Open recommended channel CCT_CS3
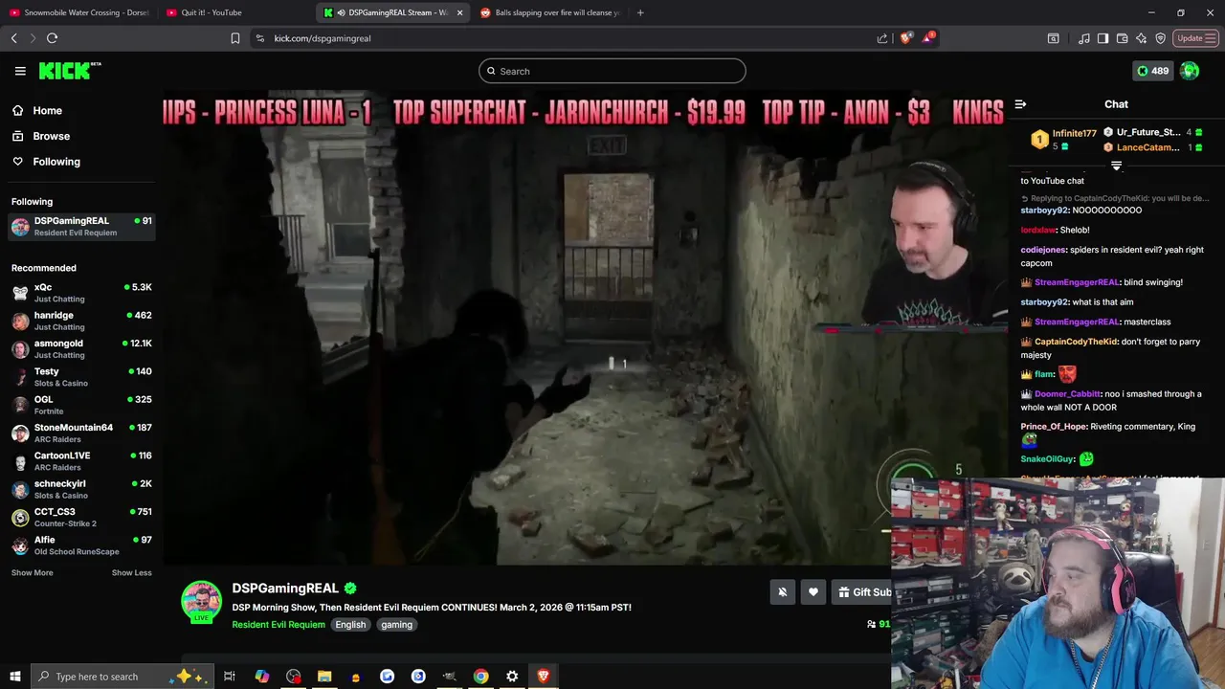This screenshot has height=689, width=1225. (x=81, y=517)
